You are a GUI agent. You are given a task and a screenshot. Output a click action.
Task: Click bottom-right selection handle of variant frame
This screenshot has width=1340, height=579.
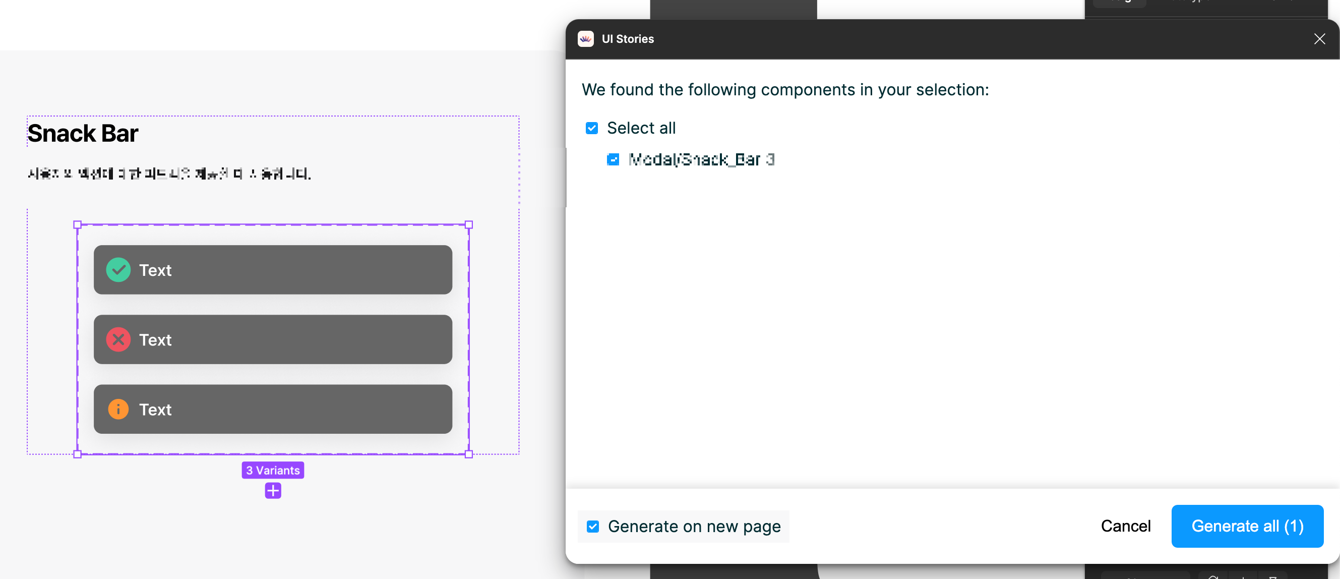click(x=469, y=454)
